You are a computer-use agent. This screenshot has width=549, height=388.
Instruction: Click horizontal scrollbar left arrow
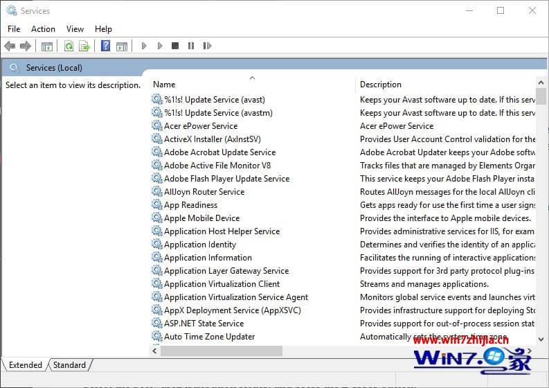(155, 351)
